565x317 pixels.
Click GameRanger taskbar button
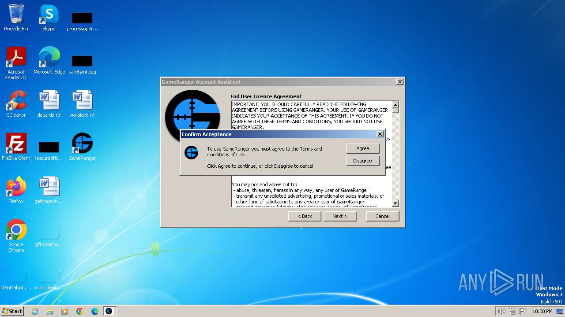click(x=109, y=311)
